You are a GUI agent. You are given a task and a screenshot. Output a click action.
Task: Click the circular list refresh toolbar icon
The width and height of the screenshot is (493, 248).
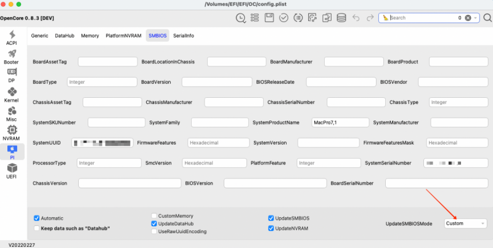click(298, 18)
